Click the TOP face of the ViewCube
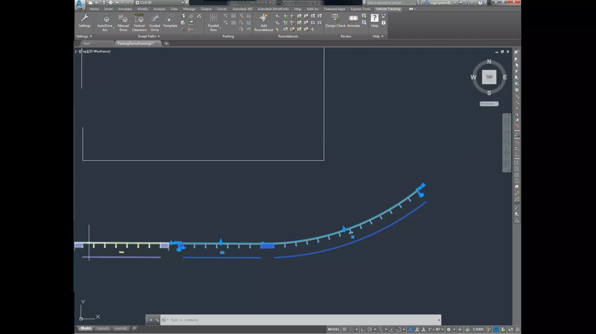Screen dimensions: 596x334 (489, 77)
